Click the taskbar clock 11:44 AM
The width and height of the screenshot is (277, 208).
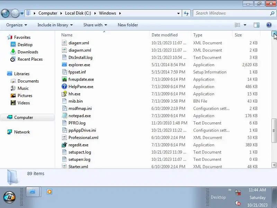tap(257, 190)
